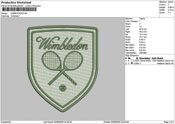Viewport: 175px width, 124px height.
Task: Click the Description column header
Action: (145, 58)
